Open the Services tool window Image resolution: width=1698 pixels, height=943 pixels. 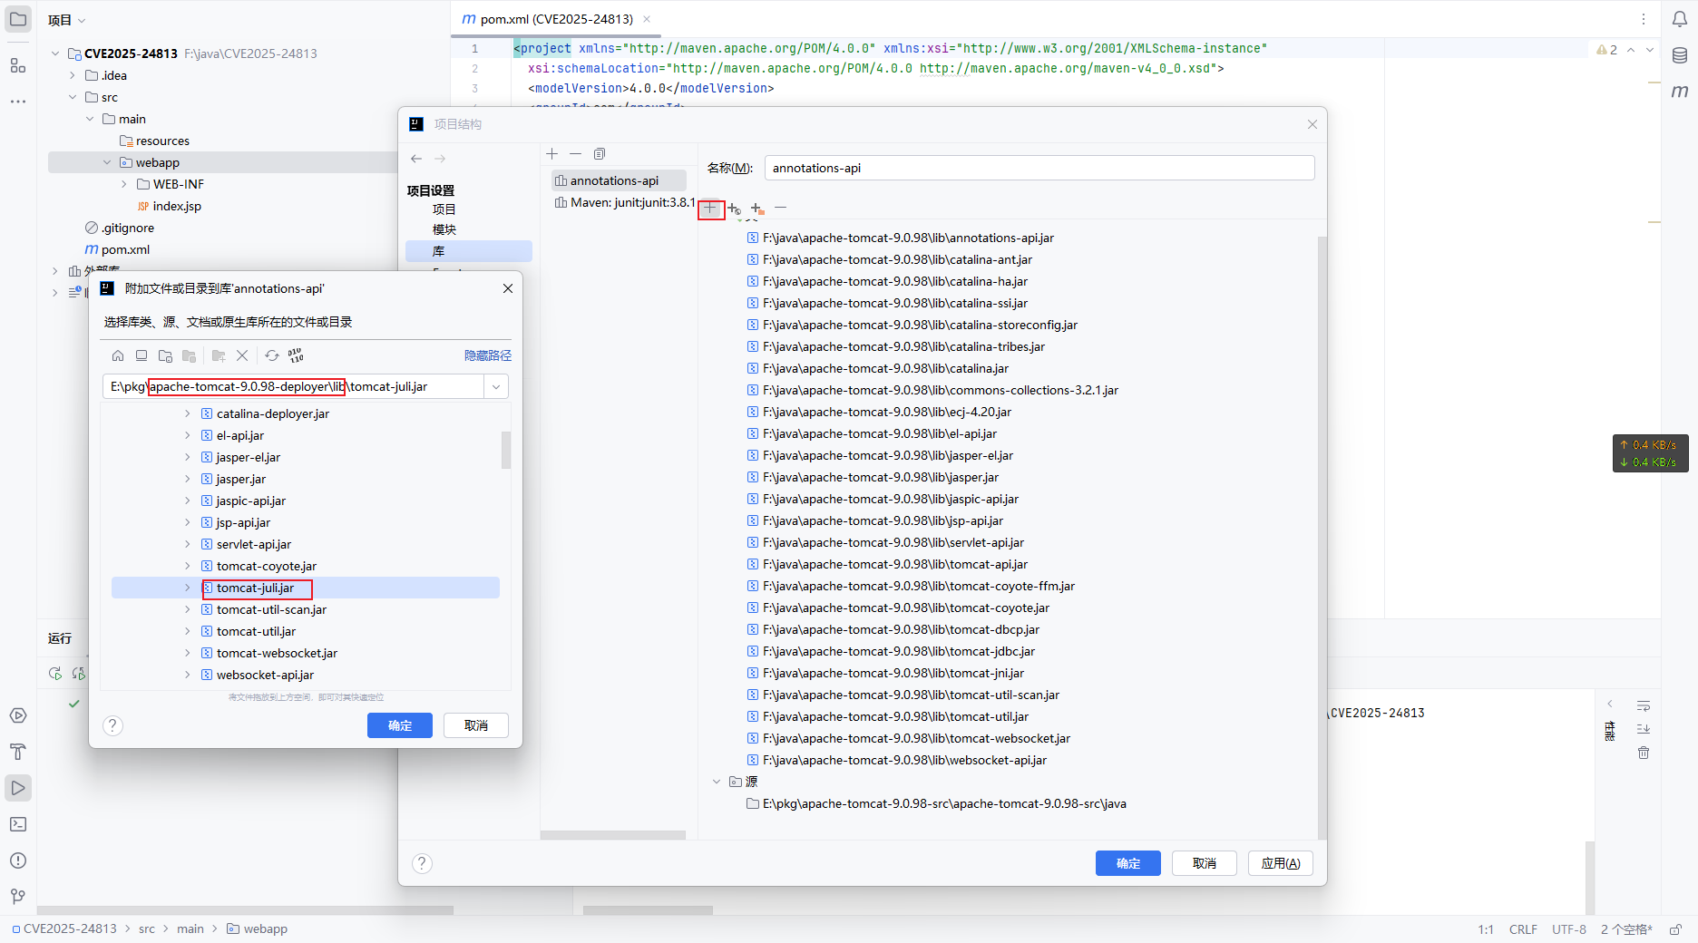tap(18, 715)
